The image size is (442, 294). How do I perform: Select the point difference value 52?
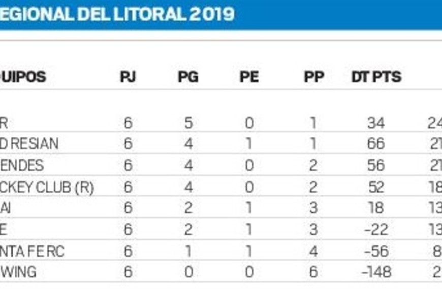(x=375, y=187)
